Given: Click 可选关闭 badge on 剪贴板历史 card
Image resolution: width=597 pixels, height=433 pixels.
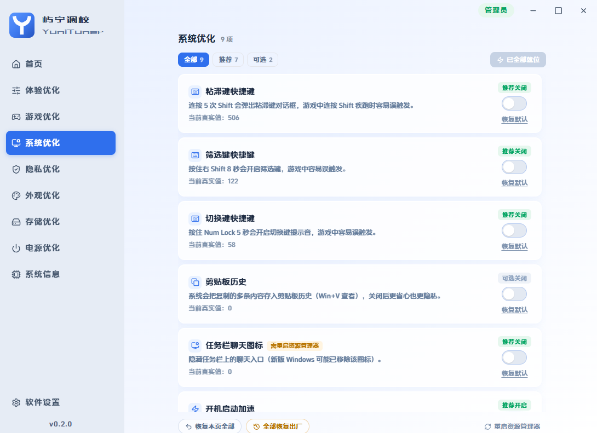Looking at the screenshot, I should 514,279.
